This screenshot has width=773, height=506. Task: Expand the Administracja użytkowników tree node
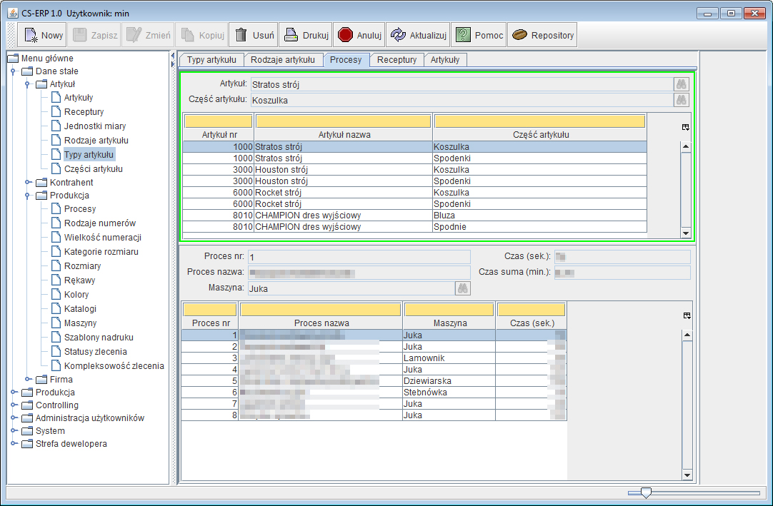click(14, 418)
